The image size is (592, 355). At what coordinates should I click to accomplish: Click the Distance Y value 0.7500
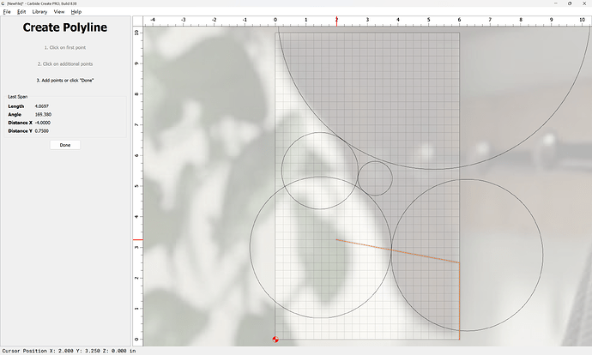(x=43, y=131)
